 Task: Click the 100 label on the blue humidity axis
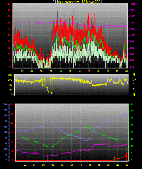pyautogui.click(x=5, y=104)
